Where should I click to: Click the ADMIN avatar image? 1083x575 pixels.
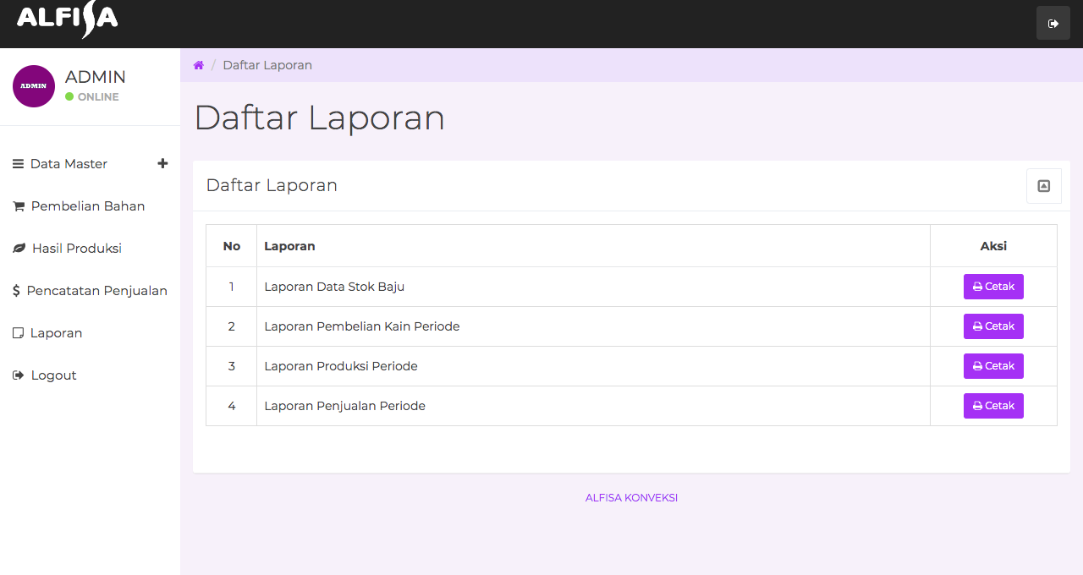point(34,86)
